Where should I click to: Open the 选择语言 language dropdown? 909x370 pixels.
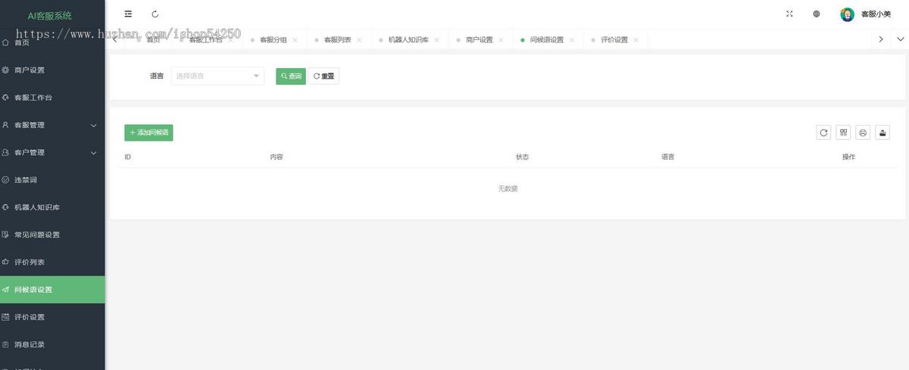coord(218,76)
